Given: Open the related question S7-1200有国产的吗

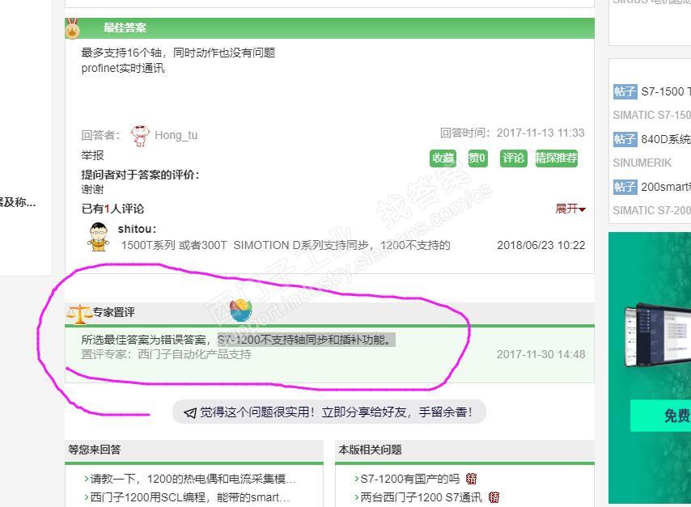Looking at the screenshot, I should pyautogui.click(x=410, y=479).
